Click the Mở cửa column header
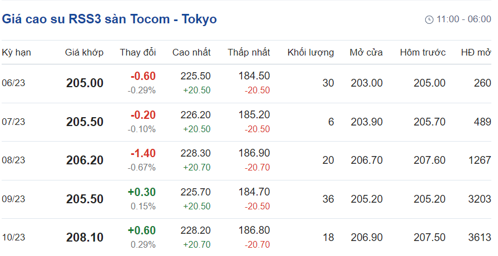This screenshot has height=256, width=498. [366, 53]
